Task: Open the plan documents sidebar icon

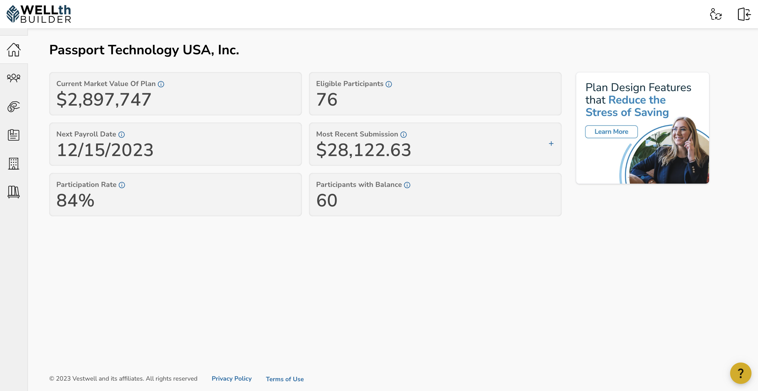Action: point(14,135)
